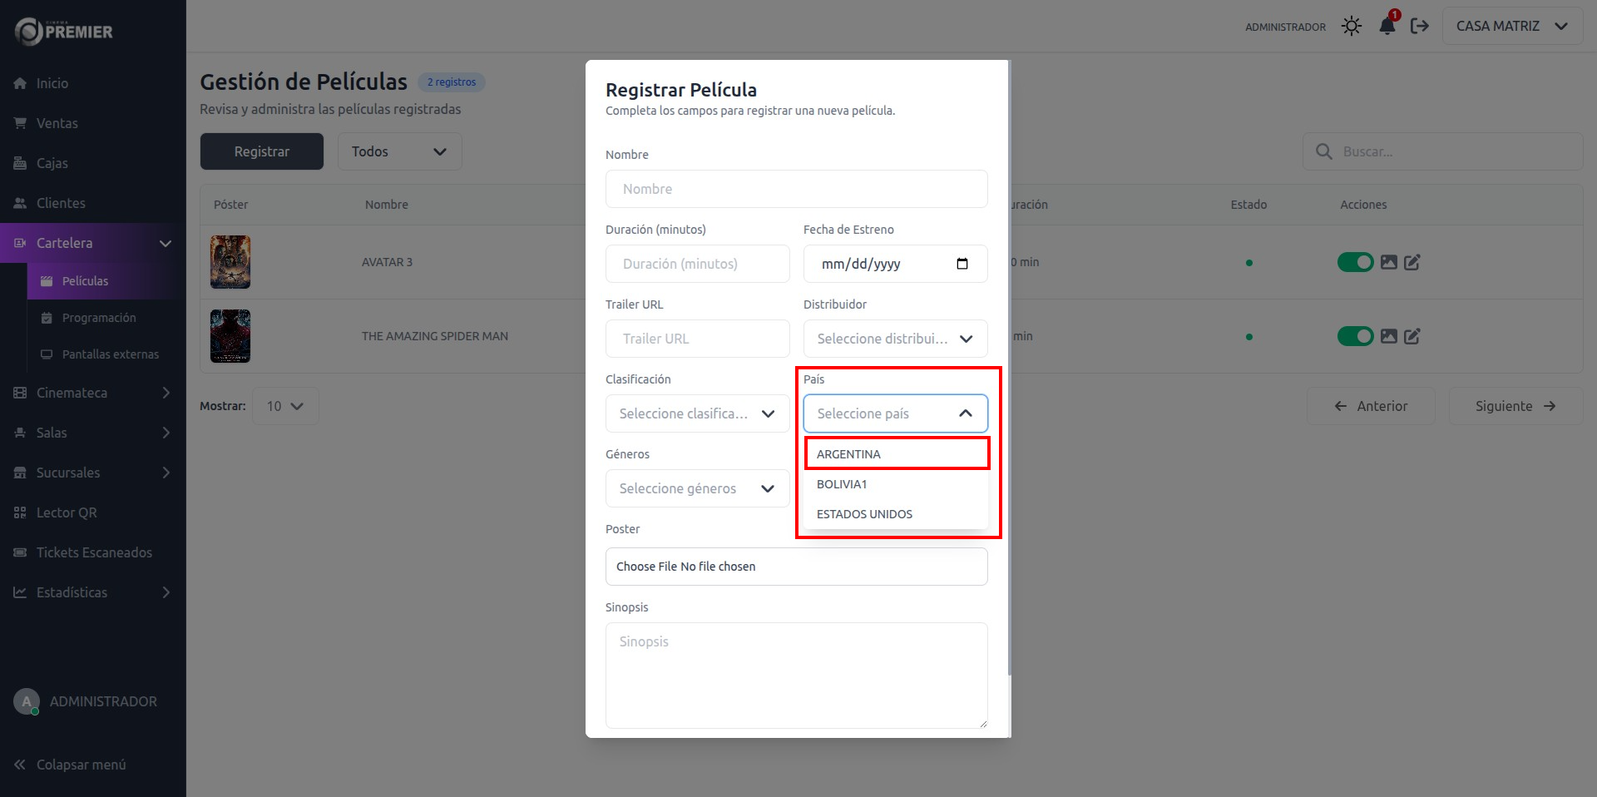
Task: Click the Collapse menu double-arrow icon
Action: (20, 765)
